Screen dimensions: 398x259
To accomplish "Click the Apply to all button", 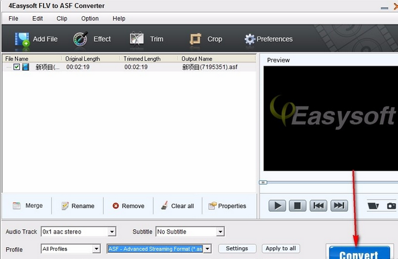I will [x=281, y=248].
